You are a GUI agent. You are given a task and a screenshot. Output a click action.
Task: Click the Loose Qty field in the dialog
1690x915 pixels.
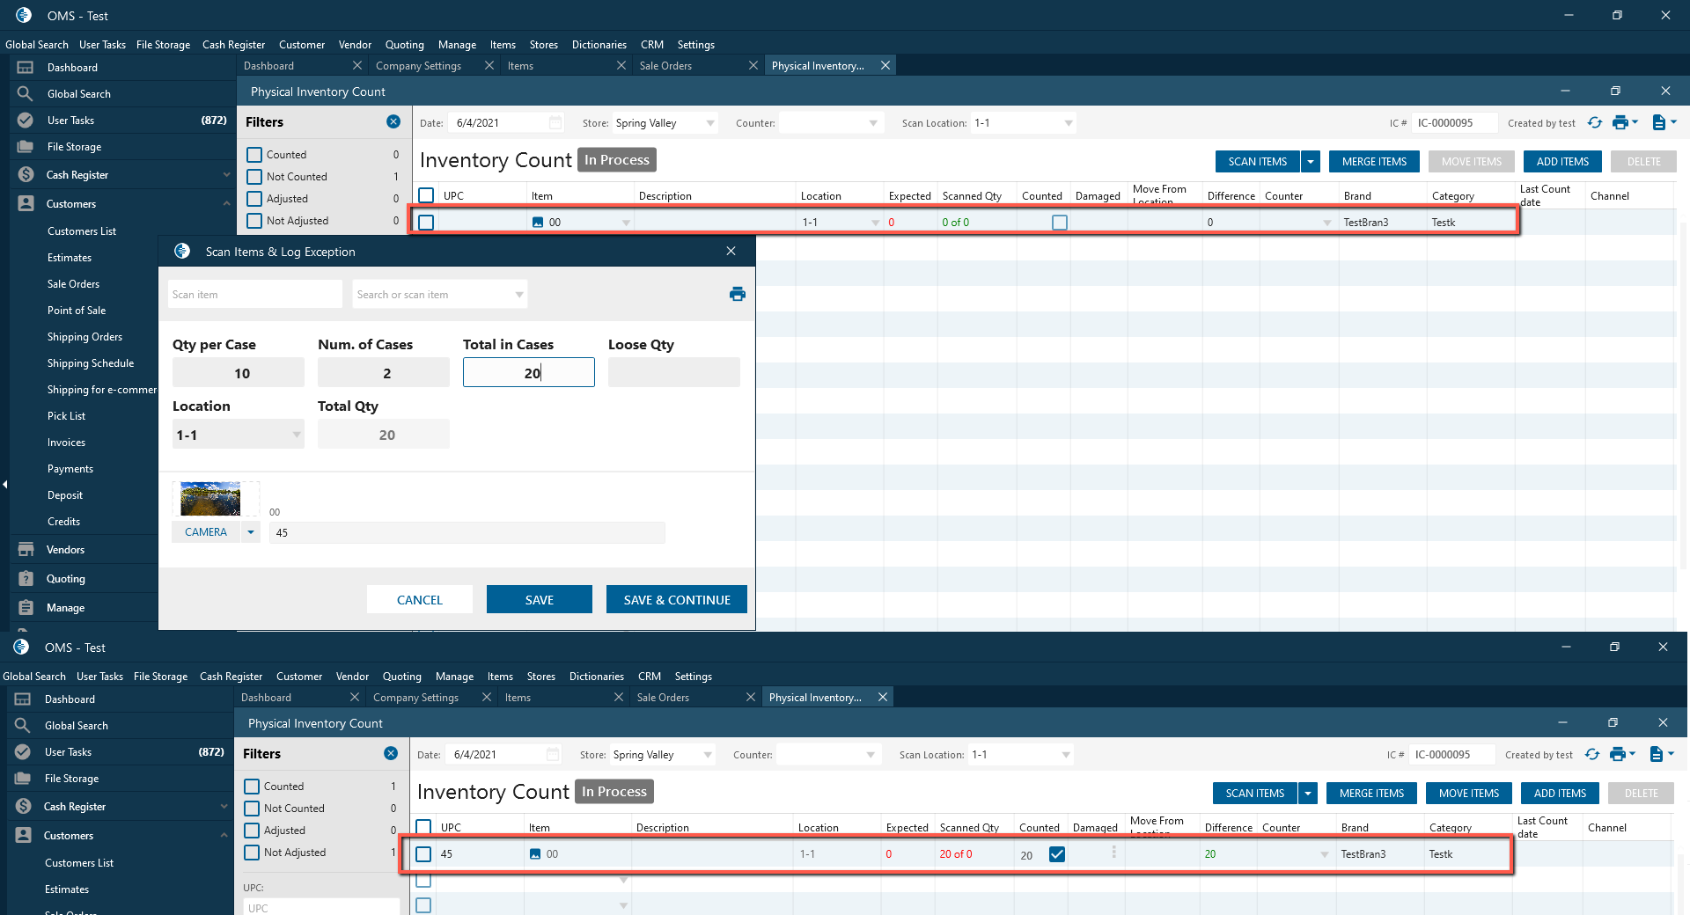point(674,373)
